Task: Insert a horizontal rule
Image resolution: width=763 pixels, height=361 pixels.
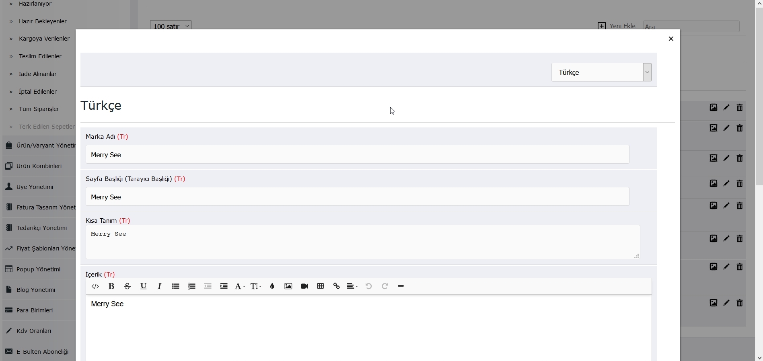Action: pyautogui.click(x=401, y=286)
